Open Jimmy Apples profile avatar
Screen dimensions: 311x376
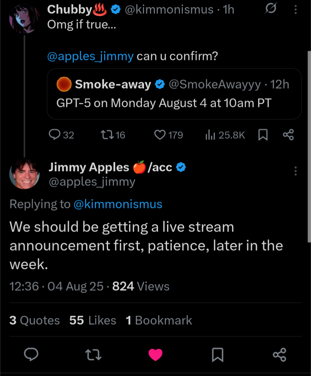click(24, 174)
